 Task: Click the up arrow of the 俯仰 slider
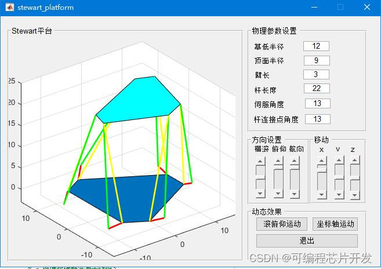point(278,161)
